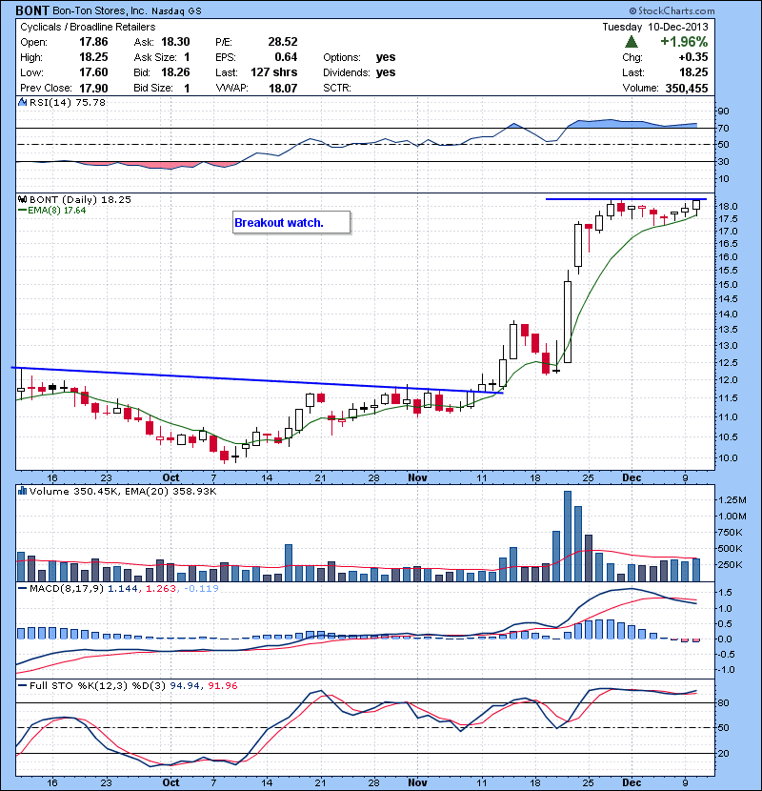Image resolution: width=762 pixels, height=791 pixels.
Task: Click the stochastic %K value '94.94'
Action: pyautogui.click(x=185, y=686)
